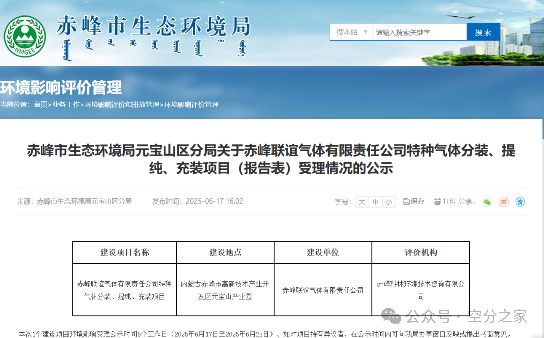Click the 赤峰市生态环境局 site title
This screenshot has width=544, height=338.
154,26
